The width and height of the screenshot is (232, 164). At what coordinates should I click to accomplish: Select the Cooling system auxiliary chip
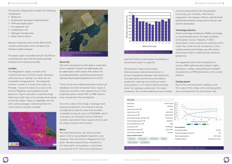(x=142, y=139)
